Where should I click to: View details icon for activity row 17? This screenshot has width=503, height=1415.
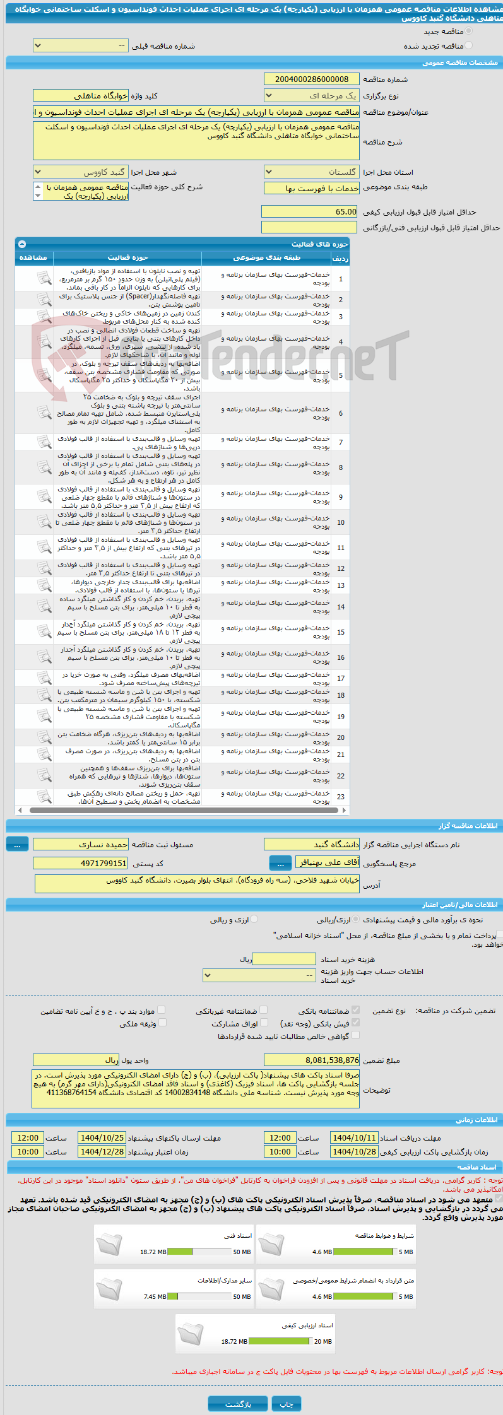click(x=44, y=678)
